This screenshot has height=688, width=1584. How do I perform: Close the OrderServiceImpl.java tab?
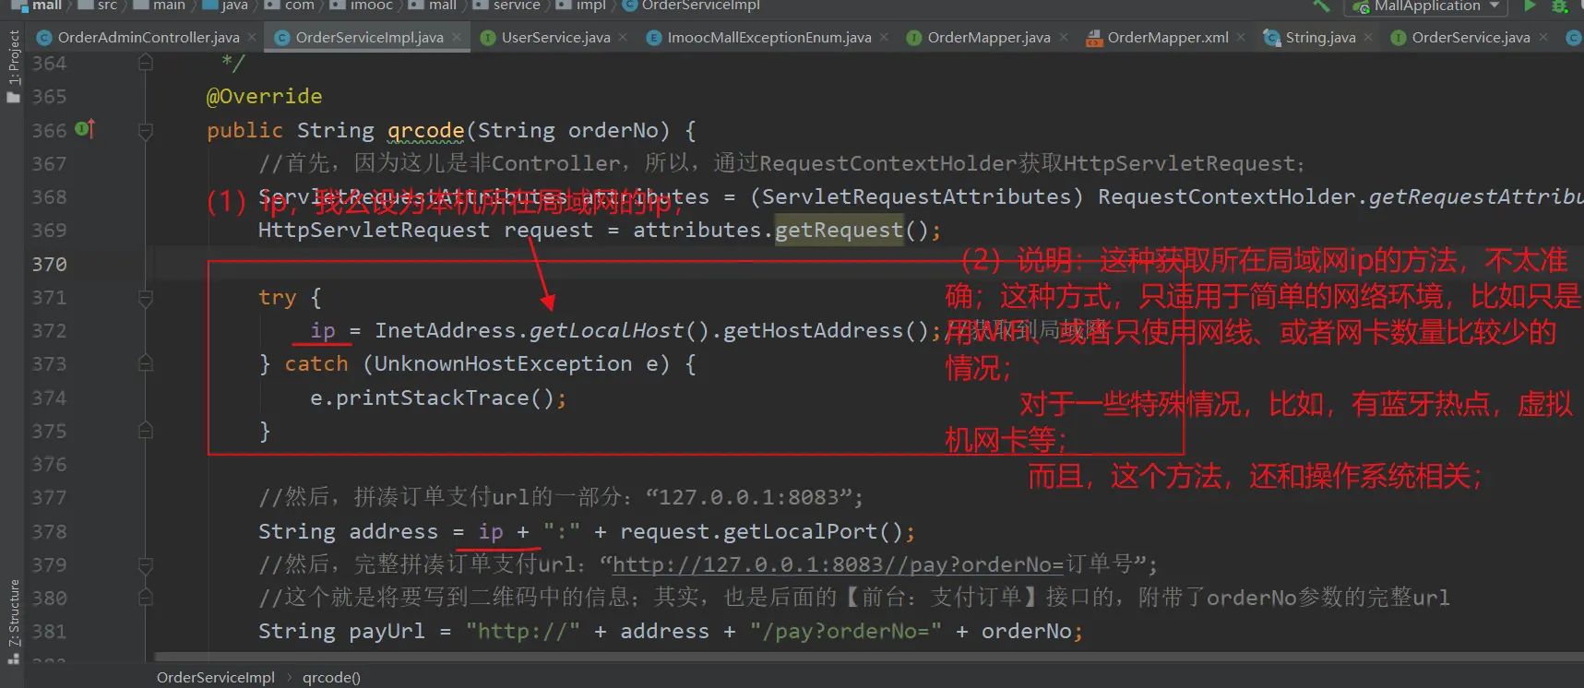coord(456,38)
